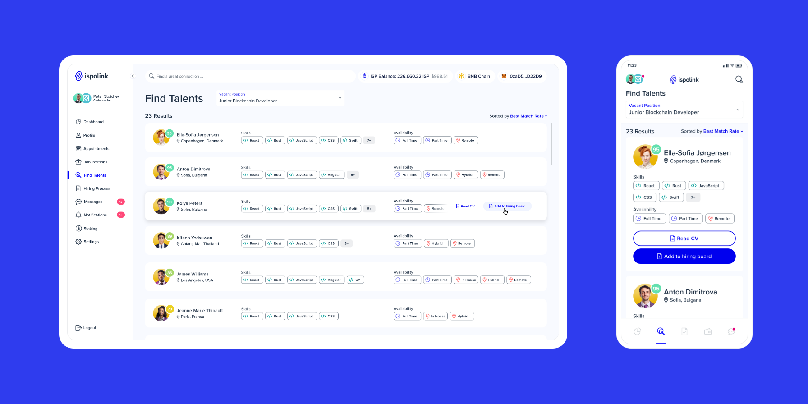Screen dimensions: 808x404
Task: Click the Notifications bell icon
Action: tap(78, 215)
